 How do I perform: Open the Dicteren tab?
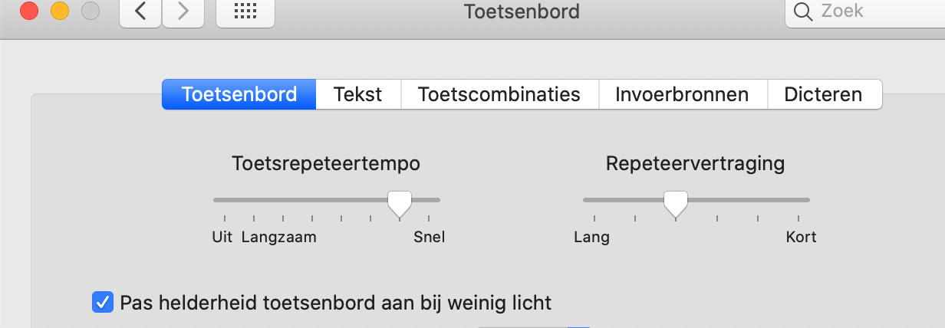[x=823, y=95]
